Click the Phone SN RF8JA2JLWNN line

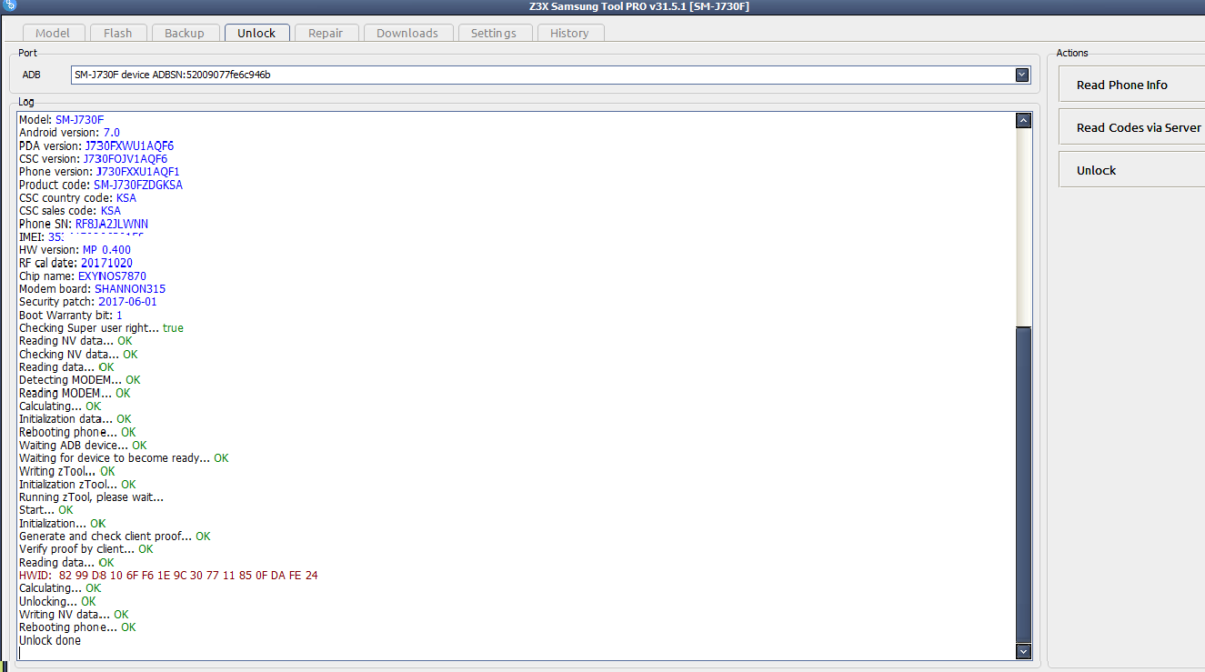(x=84, y=224)
